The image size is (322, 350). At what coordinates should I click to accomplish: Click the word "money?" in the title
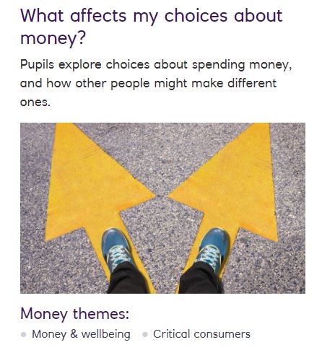[x=53, y=38]
